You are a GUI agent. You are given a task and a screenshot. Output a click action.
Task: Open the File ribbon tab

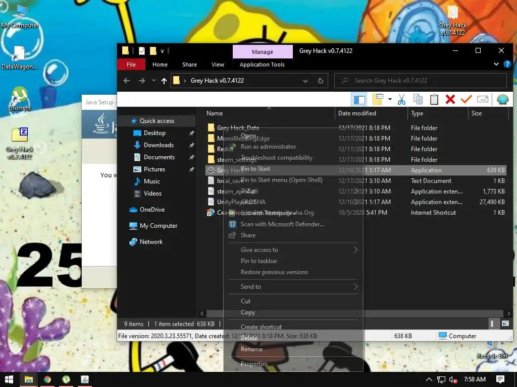(x=131, y=64)
